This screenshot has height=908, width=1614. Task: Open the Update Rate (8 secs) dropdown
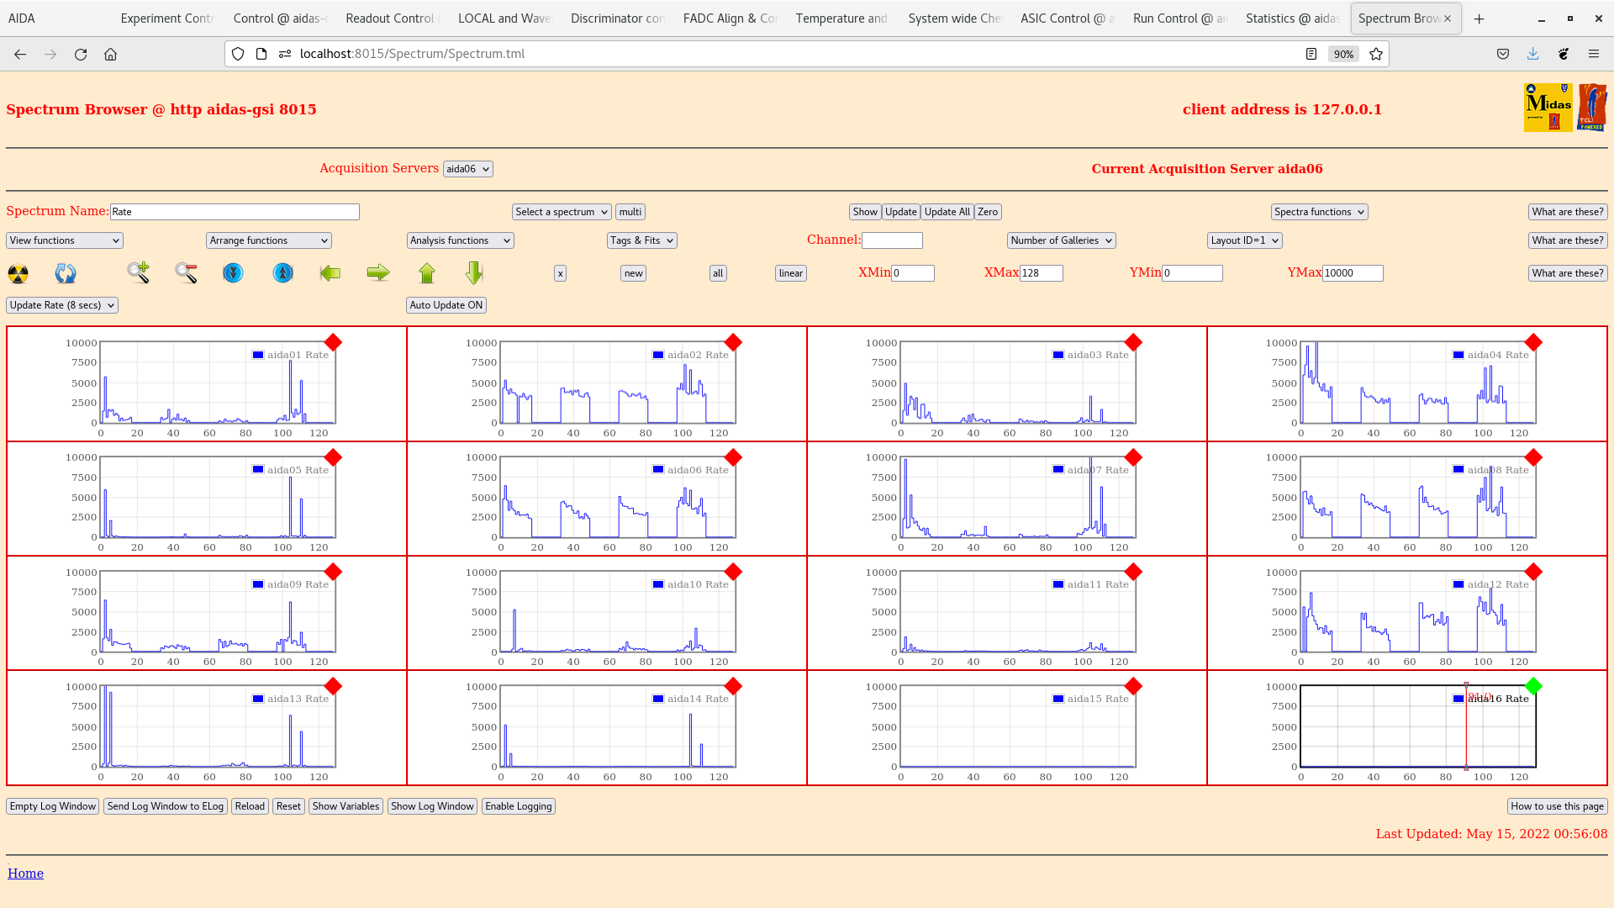point(62,305)
